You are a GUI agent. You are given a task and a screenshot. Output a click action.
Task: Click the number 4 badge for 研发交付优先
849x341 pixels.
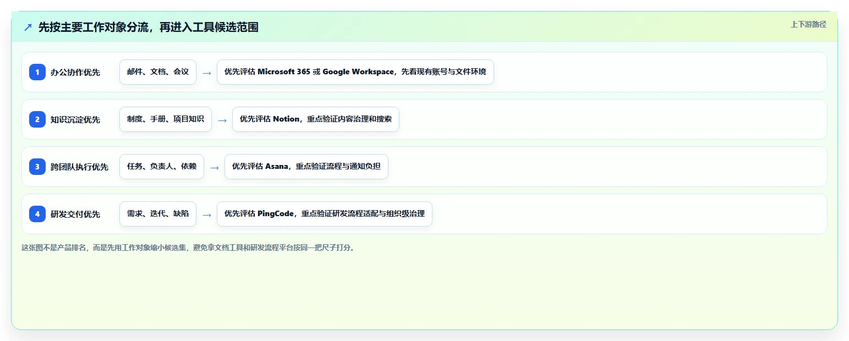[x=37, y=214]
